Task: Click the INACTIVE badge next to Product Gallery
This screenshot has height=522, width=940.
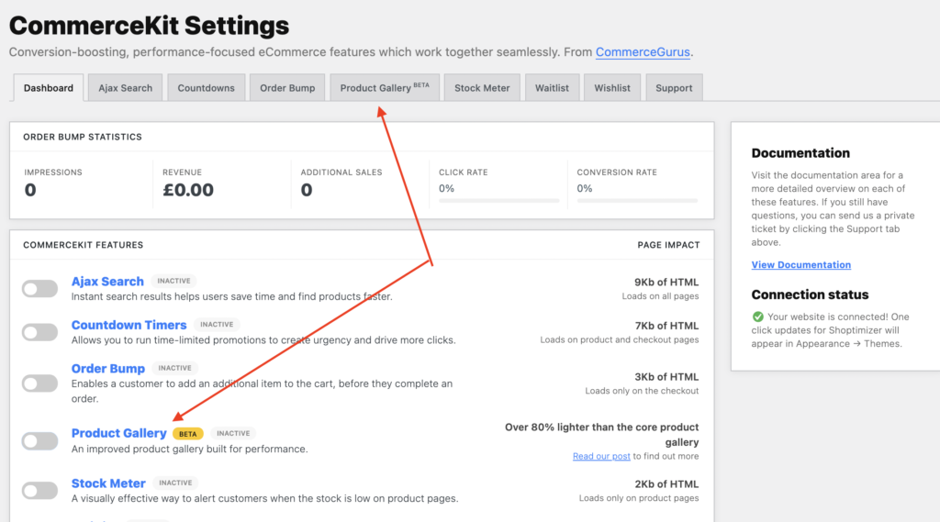Action: (233, 433)
